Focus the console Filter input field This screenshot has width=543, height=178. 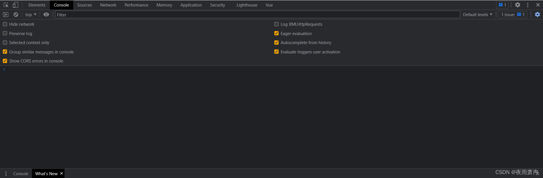(x=257, y=15)
